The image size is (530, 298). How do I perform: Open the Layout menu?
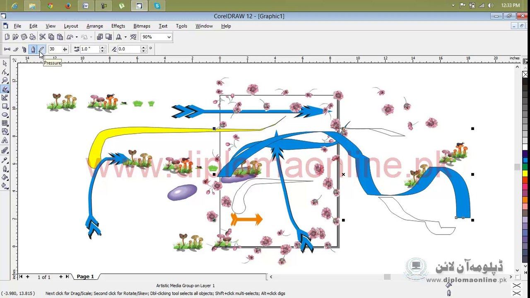71,26
